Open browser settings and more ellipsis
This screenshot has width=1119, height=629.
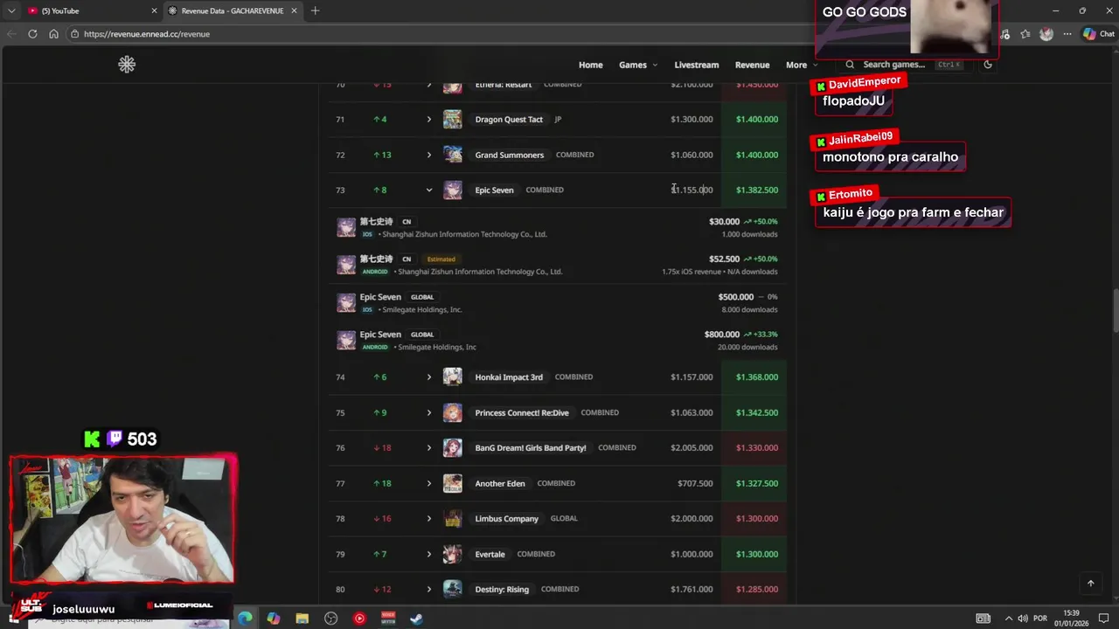1067,34
